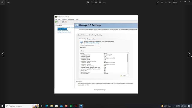The height and width of the screenshot is (108, 192).
Task: Select the Ambient Occlusion feature row
Action: coord(104,56)
